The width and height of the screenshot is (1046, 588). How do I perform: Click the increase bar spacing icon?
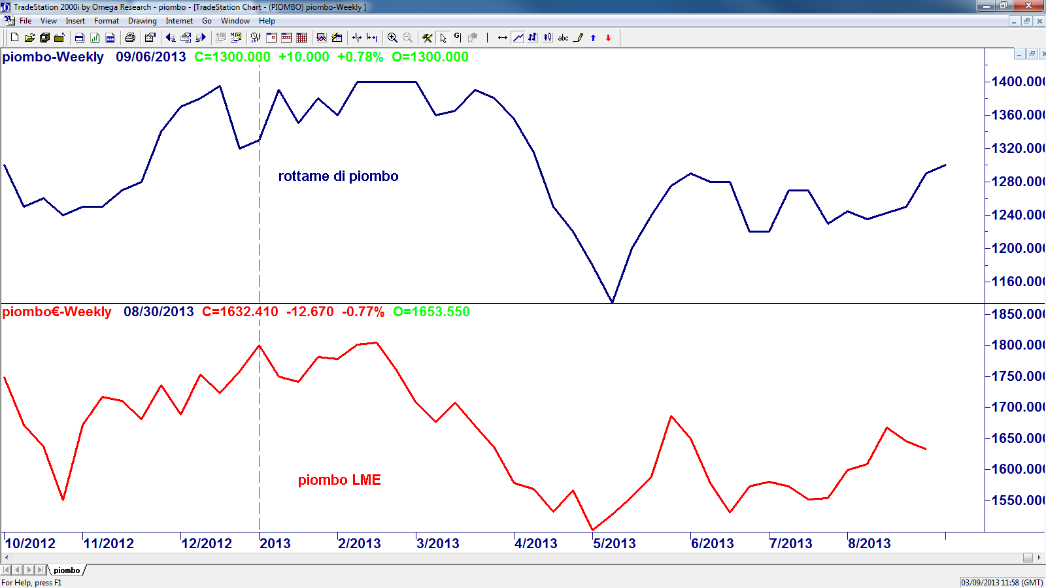372,37
